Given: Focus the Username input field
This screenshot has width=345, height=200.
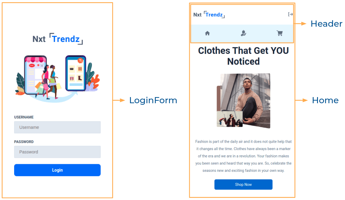Looking at the screenshot, I should coord(57,127).
